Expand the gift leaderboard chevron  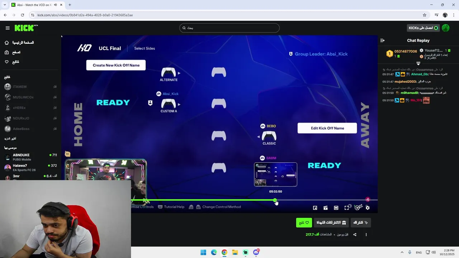pyautogui.click(x=418, y=63)
